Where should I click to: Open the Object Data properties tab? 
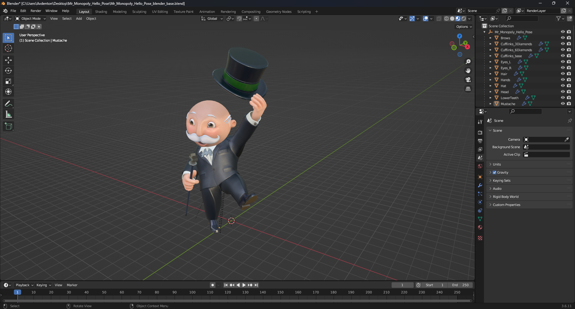pyautogui.click(x=480, y=219)
